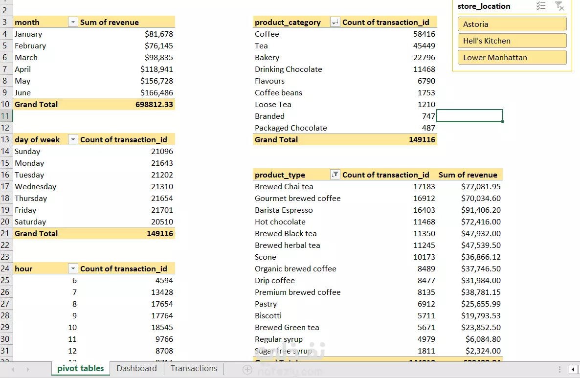Switch to the Dashboard sheet tab

[x=136, y=369]
